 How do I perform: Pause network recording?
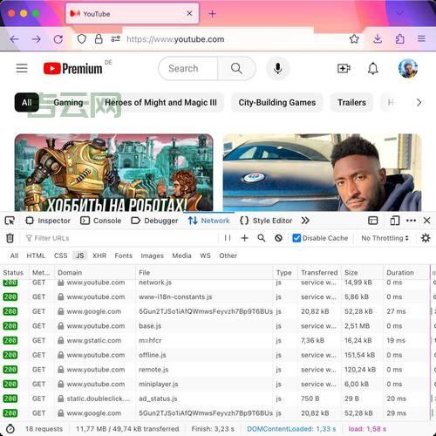coord(228,238)
